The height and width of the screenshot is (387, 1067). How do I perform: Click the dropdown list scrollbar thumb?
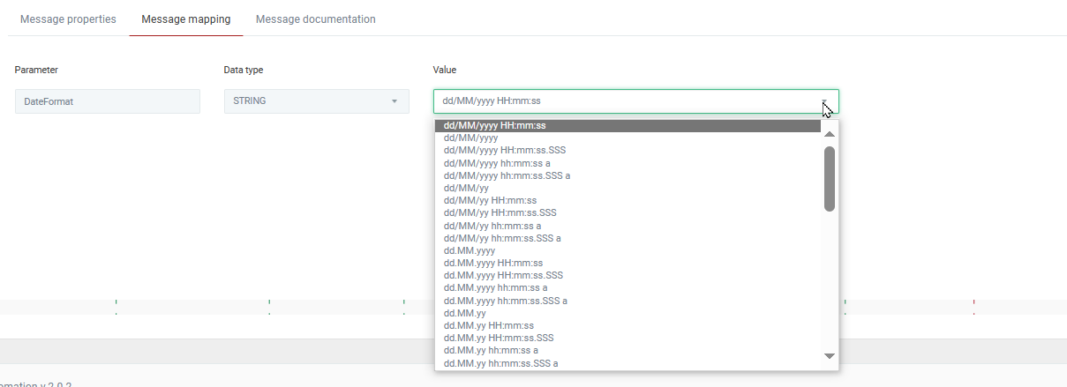coord(829,178)
